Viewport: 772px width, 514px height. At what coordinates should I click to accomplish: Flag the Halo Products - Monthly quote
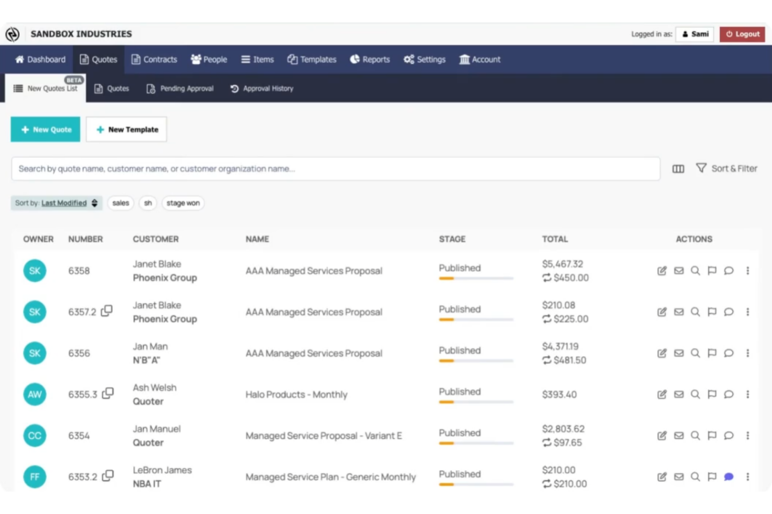point(712,394)
